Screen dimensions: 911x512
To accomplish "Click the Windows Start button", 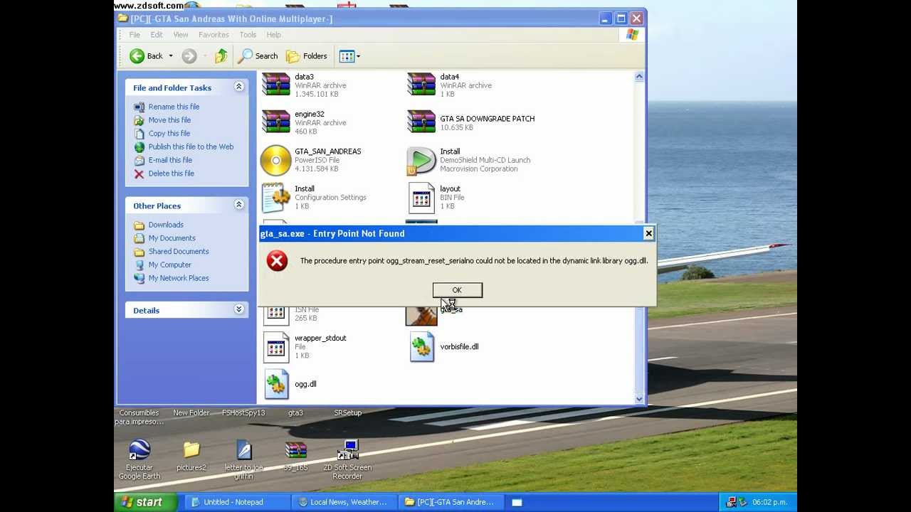I will tap(144, 502).
